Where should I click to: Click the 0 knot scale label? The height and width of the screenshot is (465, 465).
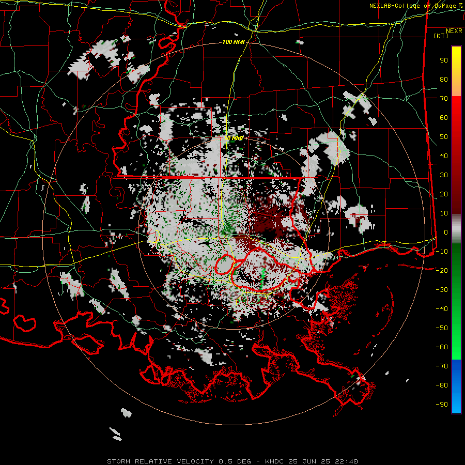(446, 233)
